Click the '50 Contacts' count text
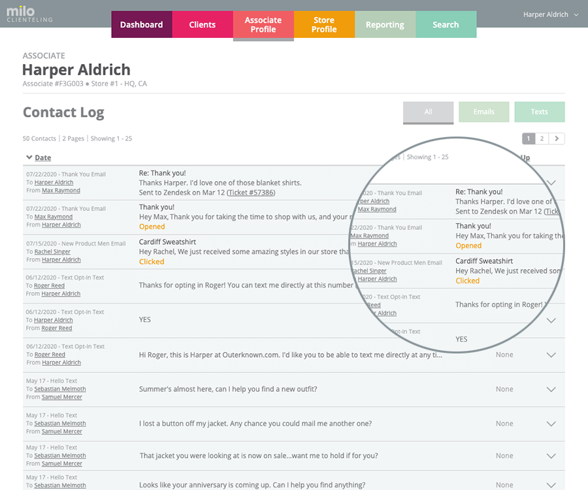 [x=39, y=139]
